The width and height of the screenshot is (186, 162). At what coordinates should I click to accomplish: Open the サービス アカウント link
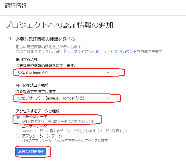120,52
